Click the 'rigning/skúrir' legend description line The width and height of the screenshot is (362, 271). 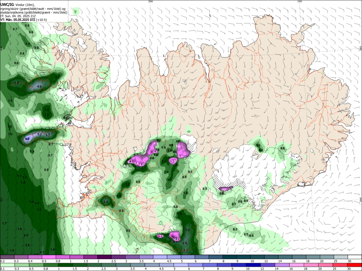pyautogui.click(x=33, y=8)
